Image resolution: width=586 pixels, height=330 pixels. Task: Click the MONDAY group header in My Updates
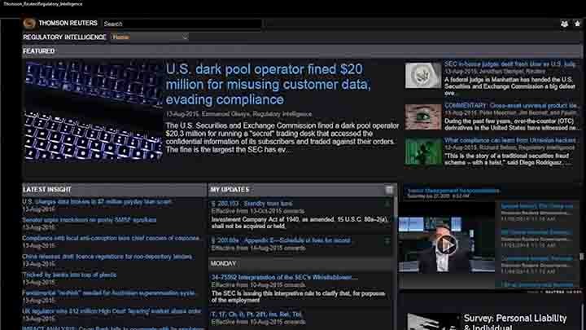pos(223,264)
